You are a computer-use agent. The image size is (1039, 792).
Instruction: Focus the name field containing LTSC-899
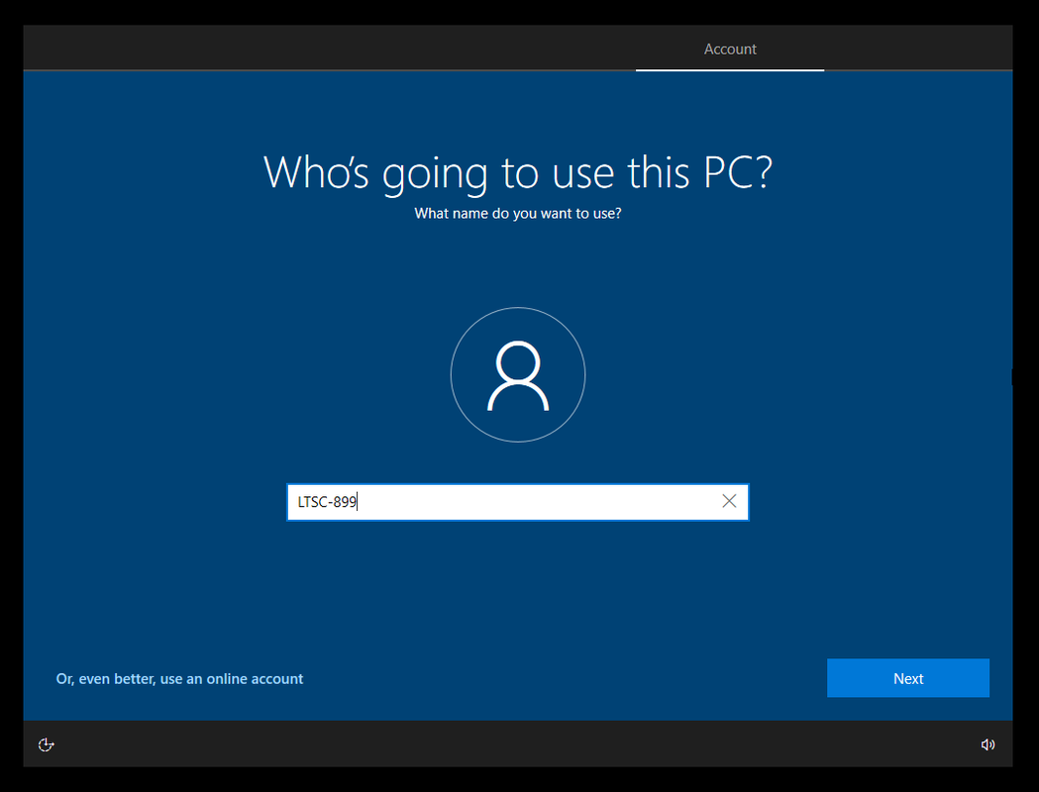coord(517,502)
